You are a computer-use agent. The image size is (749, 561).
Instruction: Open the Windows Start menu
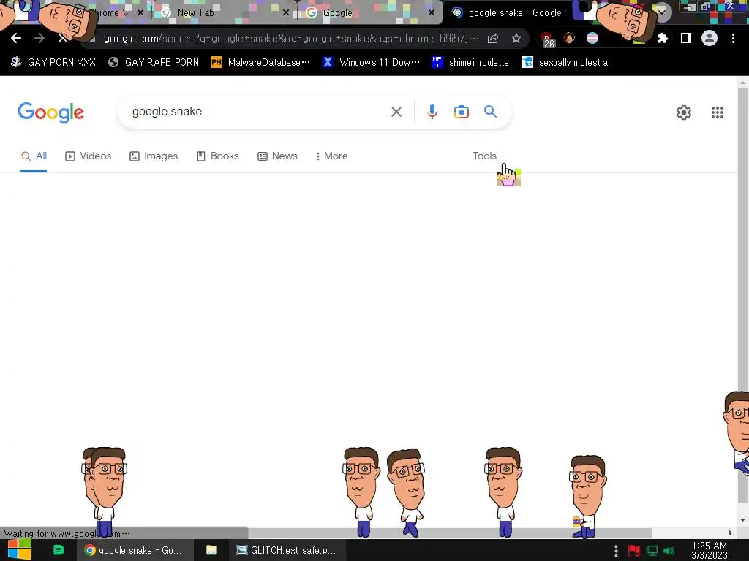(x=20, y=549)
